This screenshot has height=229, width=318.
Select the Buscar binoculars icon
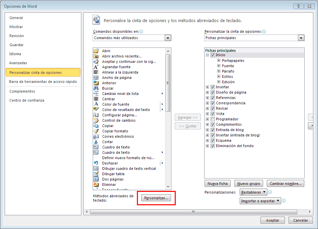tap(96, 88)
